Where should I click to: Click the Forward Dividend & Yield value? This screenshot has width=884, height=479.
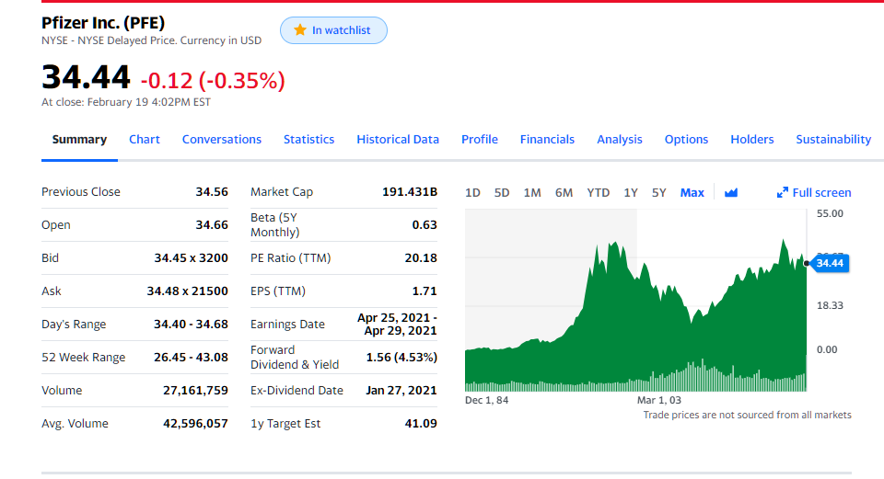pos(401,357)
